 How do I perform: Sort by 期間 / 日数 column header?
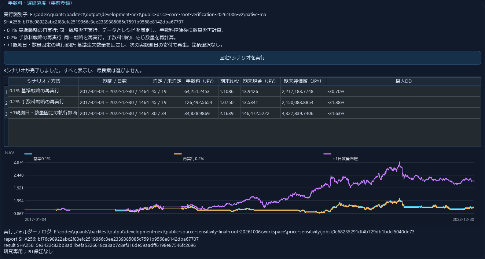114,81
